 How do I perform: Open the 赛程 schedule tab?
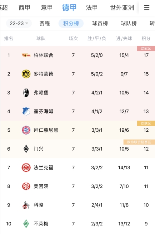click(x=45, y=23)
